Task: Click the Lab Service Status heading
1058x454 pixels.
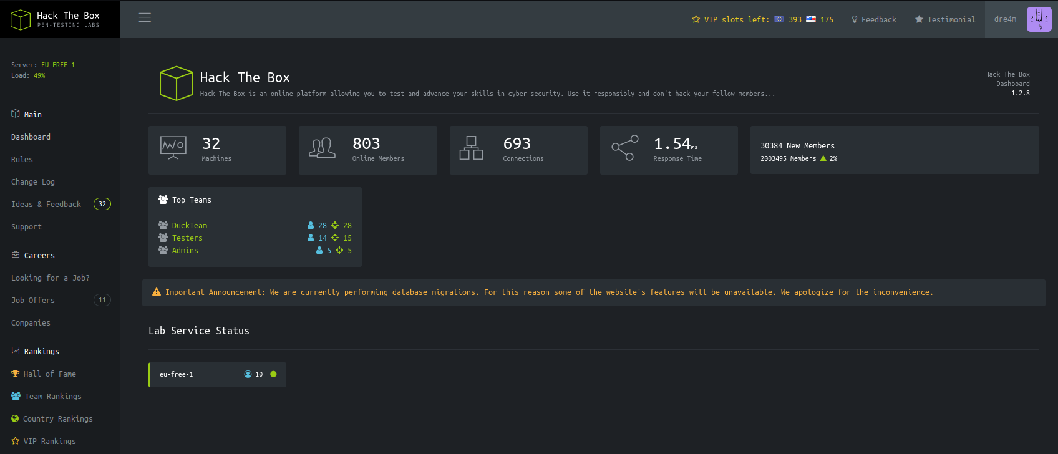Action: click(x=199, y=331)
